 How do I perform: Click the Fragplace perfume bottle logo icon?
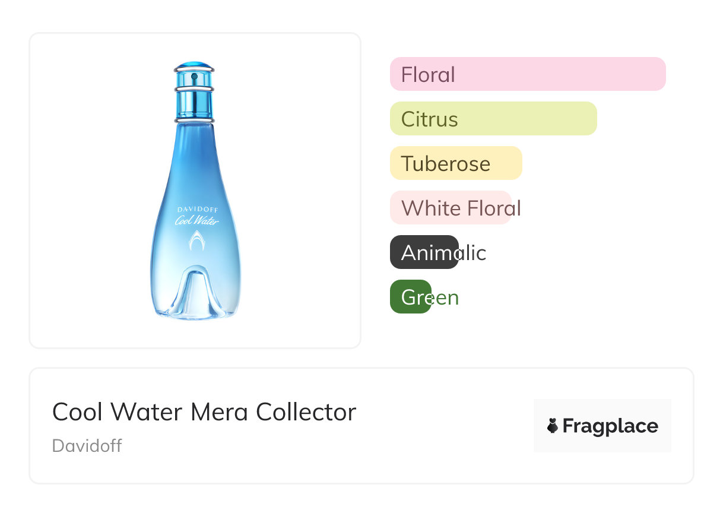pyautogui.click(x=553, y=426)
